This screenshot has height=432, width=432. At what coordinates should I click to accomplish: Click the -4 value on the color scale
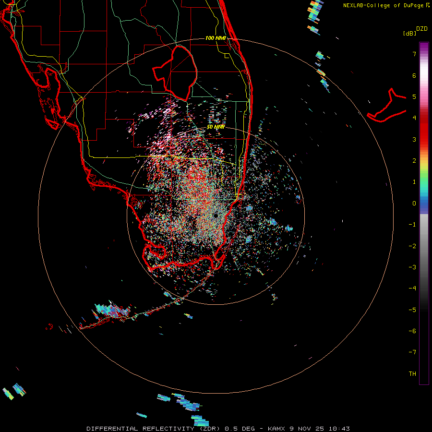tap(412, 288)
